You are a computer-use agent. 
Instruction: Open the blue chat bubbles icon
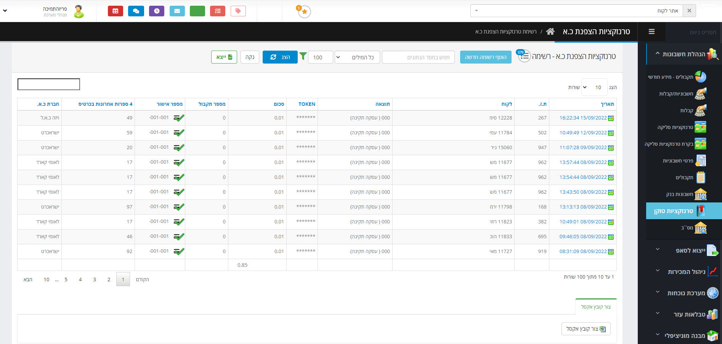click(136, 11)
